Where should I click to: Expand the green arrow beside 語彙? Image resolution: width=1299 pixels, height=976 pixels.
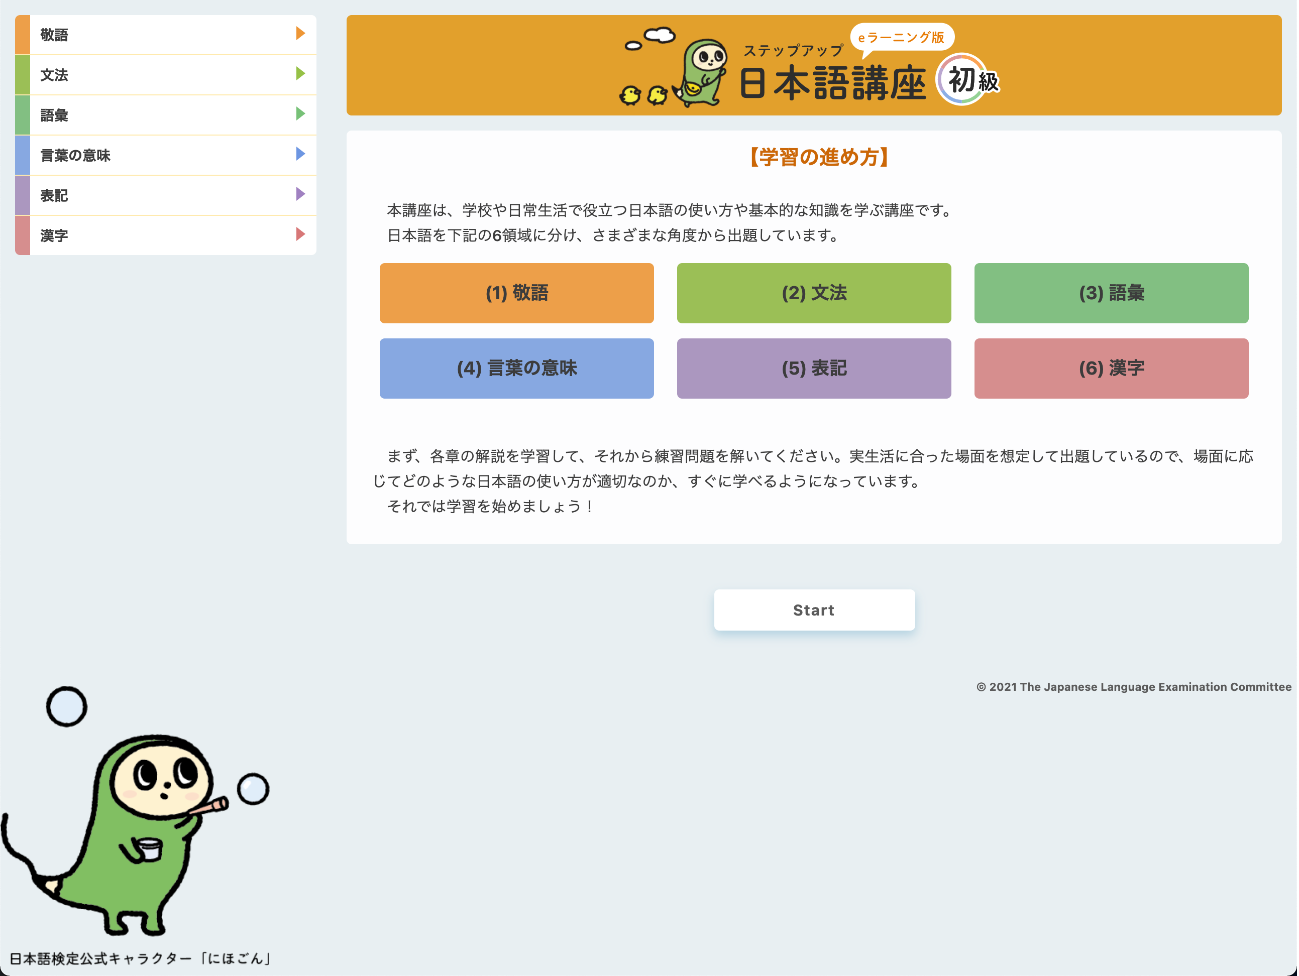click(300, 114)
